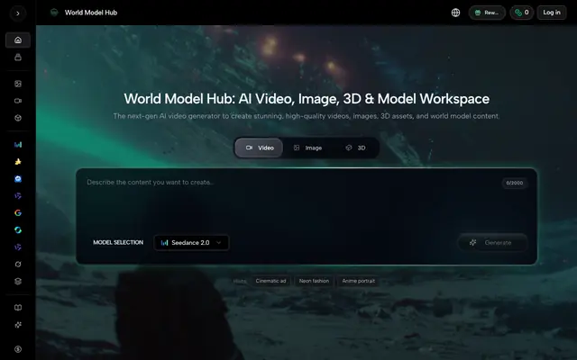Open the Rewards button in the top bar
Image resolution: width=577 pixels, height=360 pixels.
pos(487,13)
